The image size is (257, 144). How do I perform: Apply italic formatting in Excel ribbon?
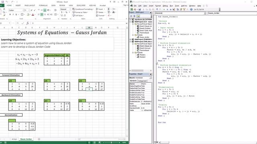pyautogui.click(x=13, y=14)
